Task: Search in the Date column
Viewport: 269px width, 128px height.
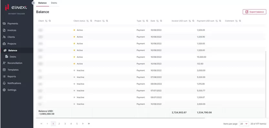Action: coord(161,21)
